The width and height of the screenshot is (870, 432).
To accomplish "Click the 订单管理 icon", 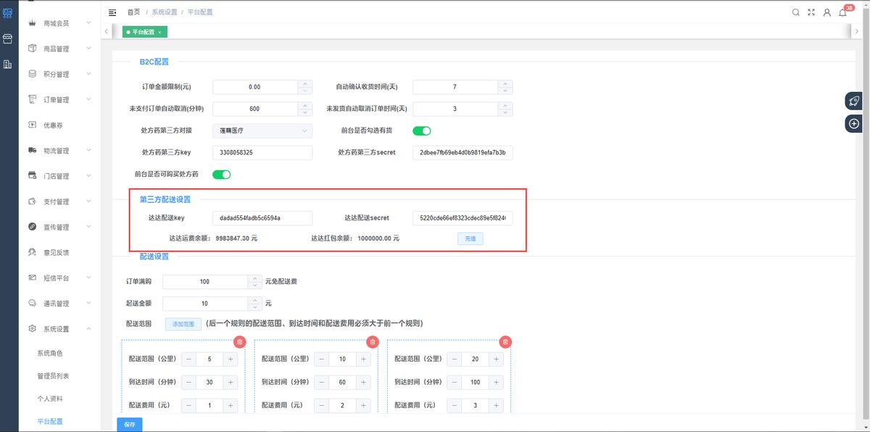I will coord(32,99).
